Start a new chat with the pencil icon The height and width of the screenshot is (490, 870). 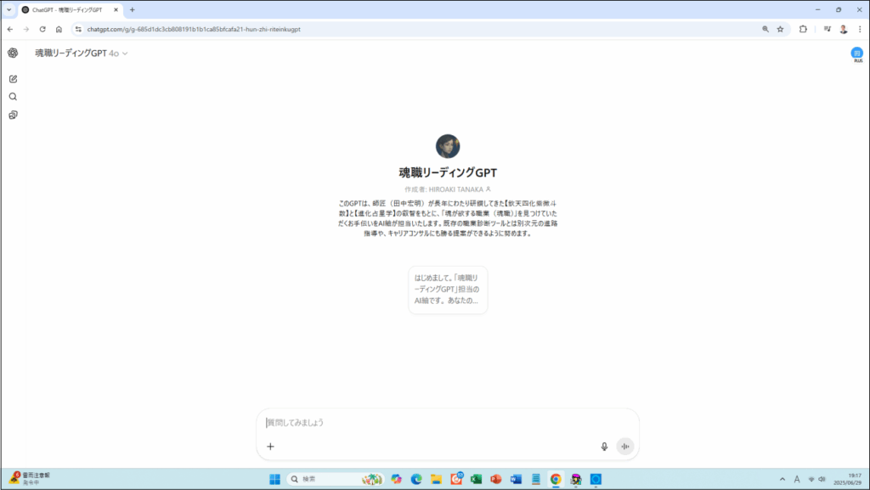(x=13, y=79)
